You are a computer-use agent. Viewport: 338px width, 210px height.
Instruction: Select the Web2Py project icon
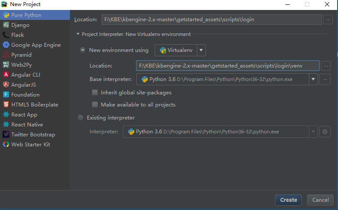(6, 65)
